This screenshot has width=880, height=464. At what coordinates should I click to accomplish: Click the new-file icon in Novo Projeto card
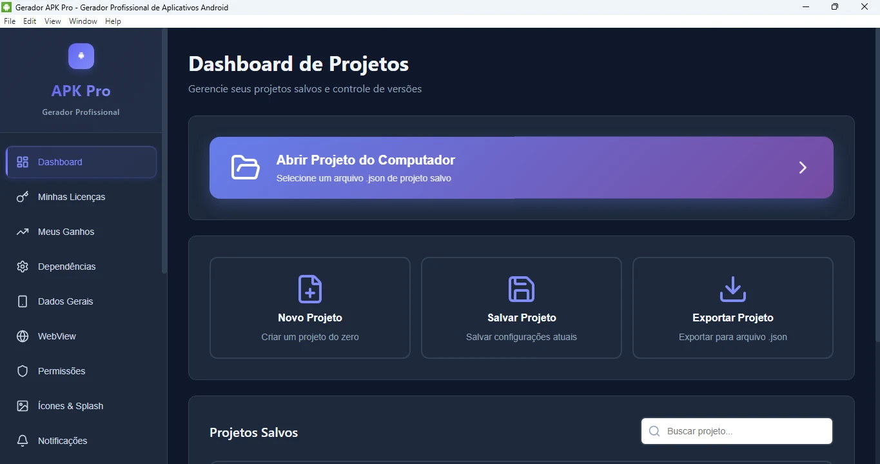(310, 289)
